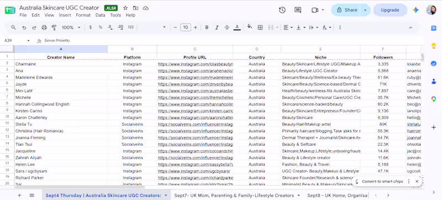
Task: Open the text color picker
Action: tap(237, 27)
